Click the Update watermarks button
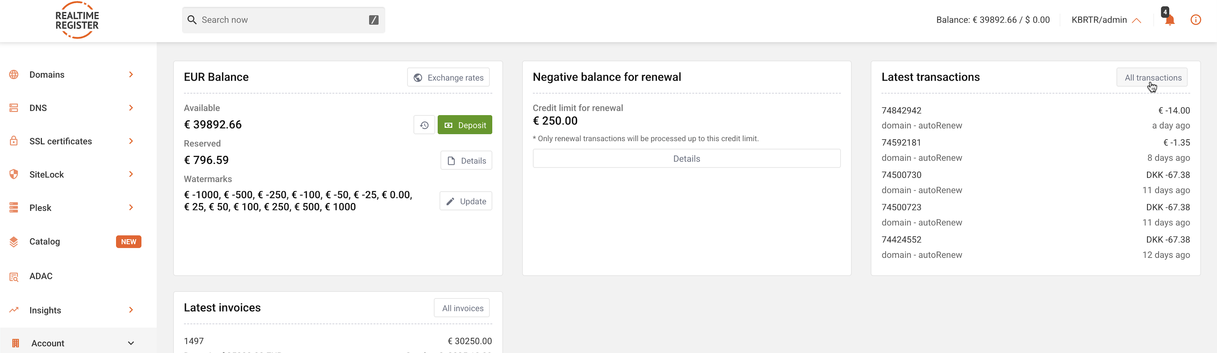The height and width of the screenshot is (353, 1217). click(465, 201)
